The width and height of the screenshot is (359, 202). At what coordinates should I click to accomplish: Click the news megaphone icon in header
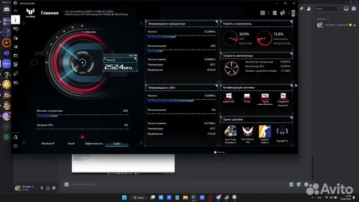point(283,13)
